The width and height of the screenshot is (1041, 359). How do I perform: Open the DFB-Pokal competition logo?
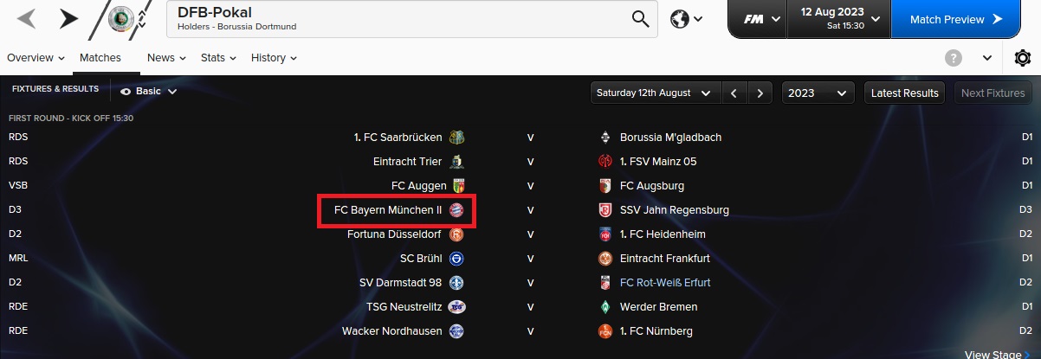coord(120,19)
